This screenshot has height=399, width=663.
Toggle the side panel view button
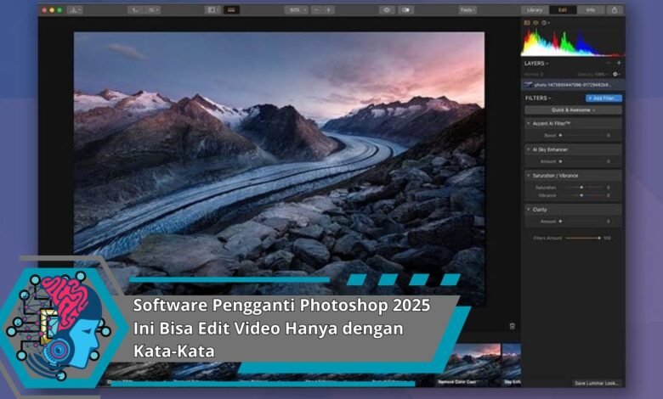point(212,10)
